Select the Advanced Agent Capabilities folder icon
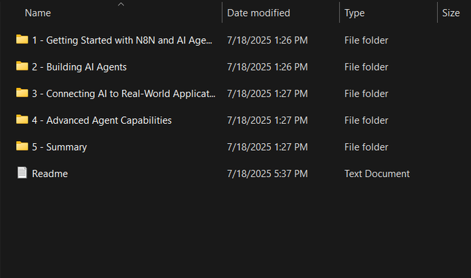The width and height of the screenshot is (471, 278). point(21,120)
